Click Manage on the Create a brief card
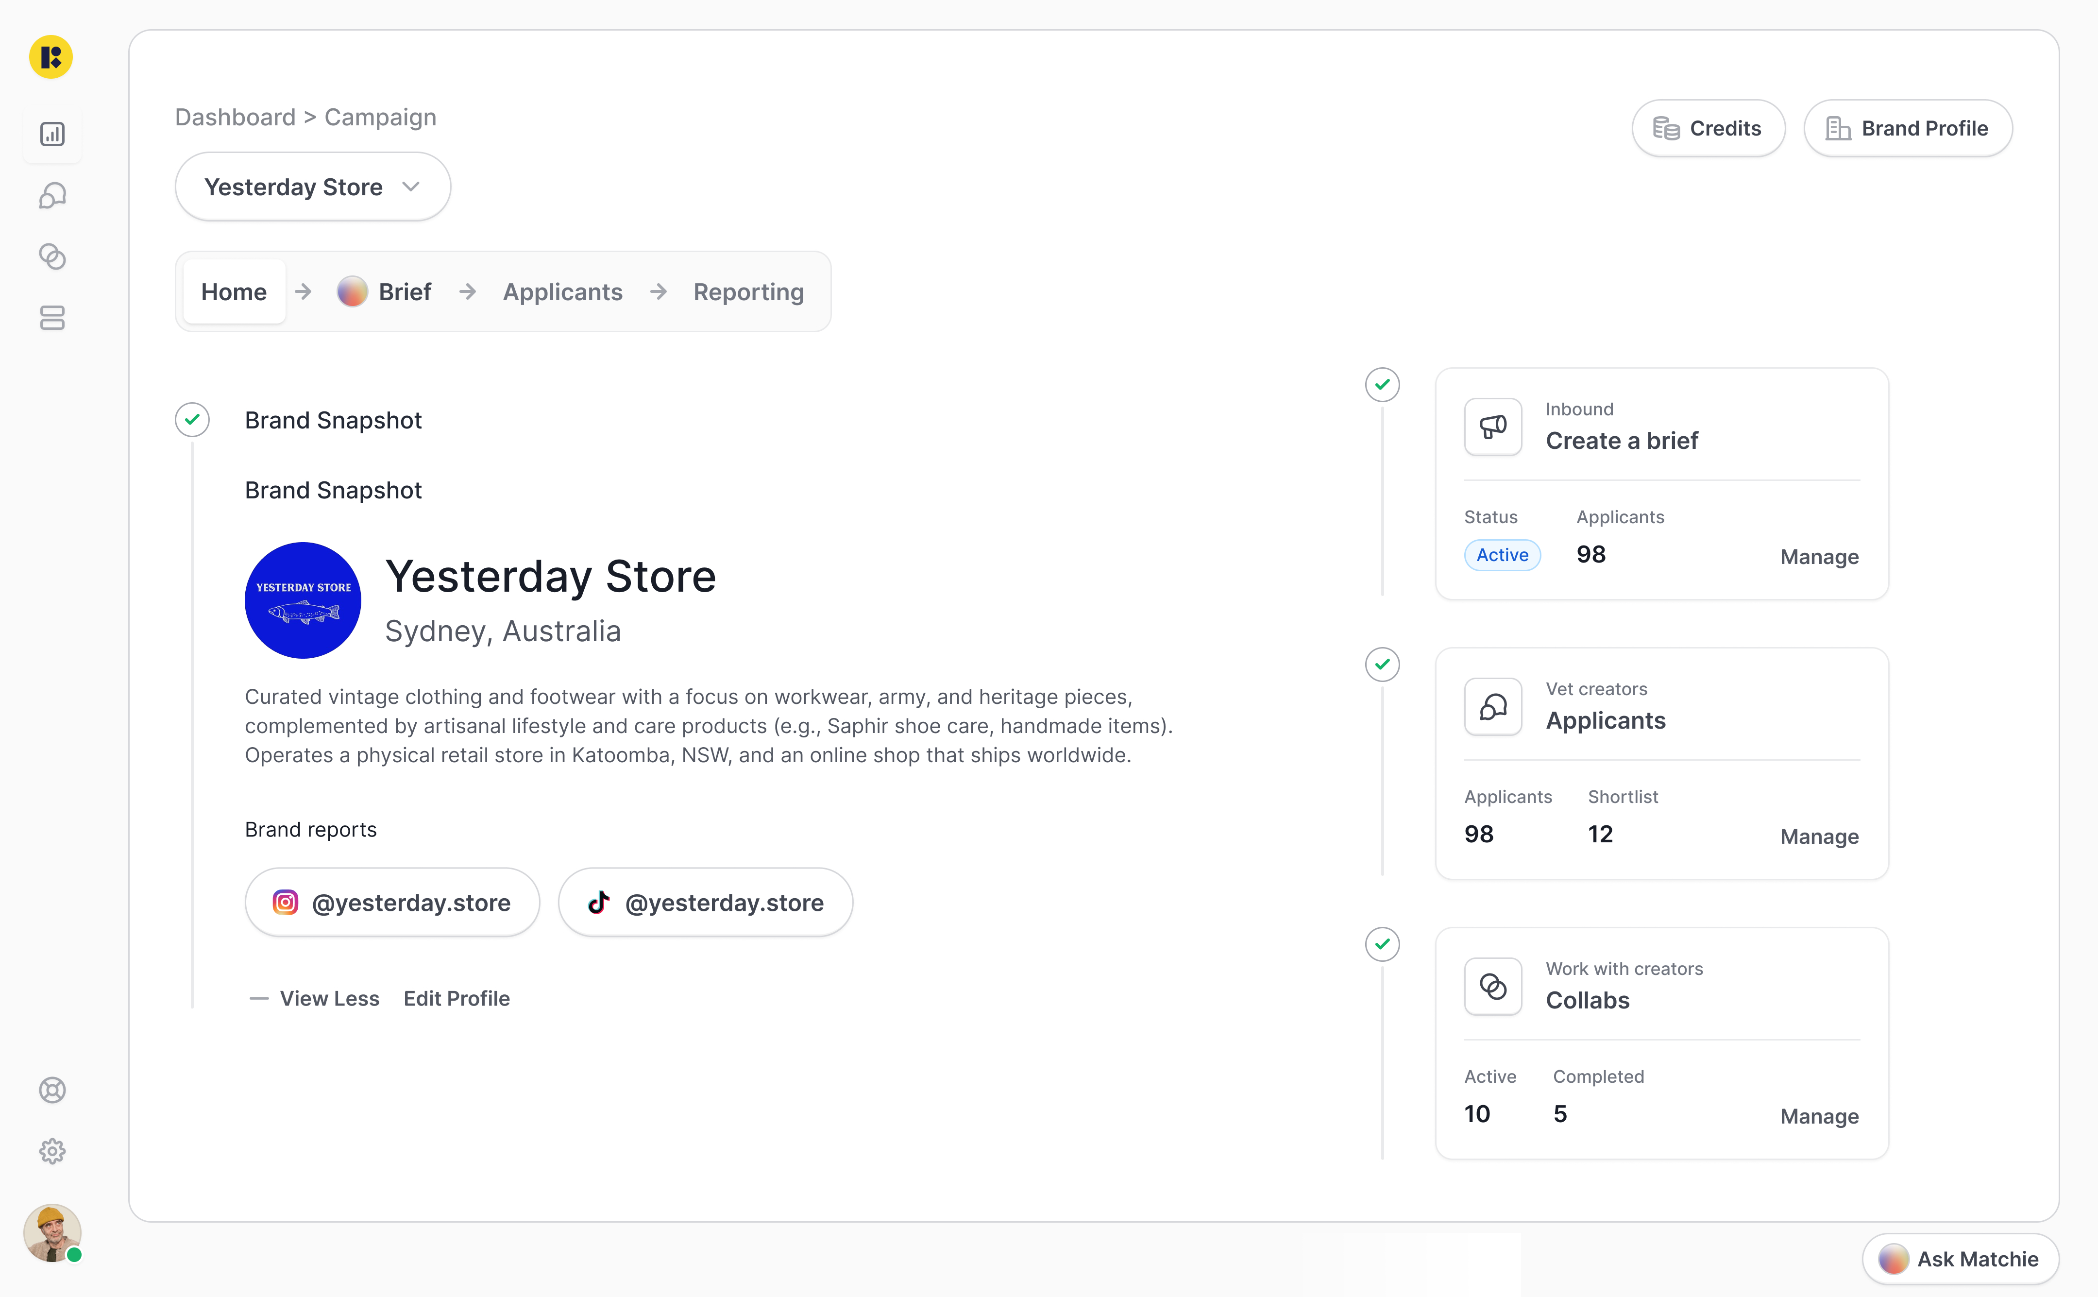 1819,557
